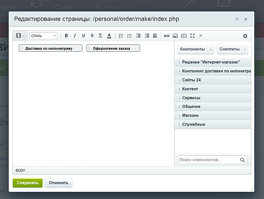Screen dimensions: 264x199
Task: Insert an image into the page
Action: click(175, 36)
